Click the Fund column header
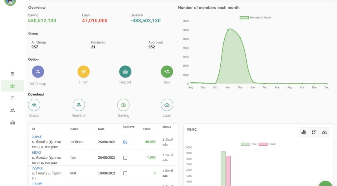The height and width of the screenshot is (186, 337). pyautogui.click(x=147, y=129)
